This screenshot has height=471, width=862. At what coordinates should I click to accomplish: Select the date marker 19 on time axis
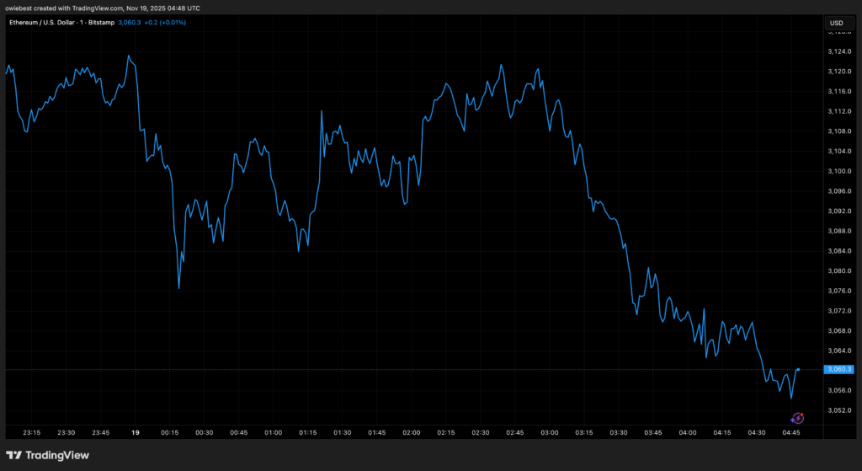136,432
